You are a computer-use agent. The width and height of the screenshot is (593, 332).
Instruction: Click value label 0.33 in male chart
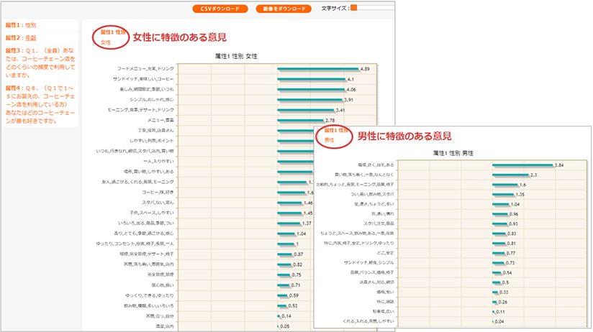(x=504, y=292)
